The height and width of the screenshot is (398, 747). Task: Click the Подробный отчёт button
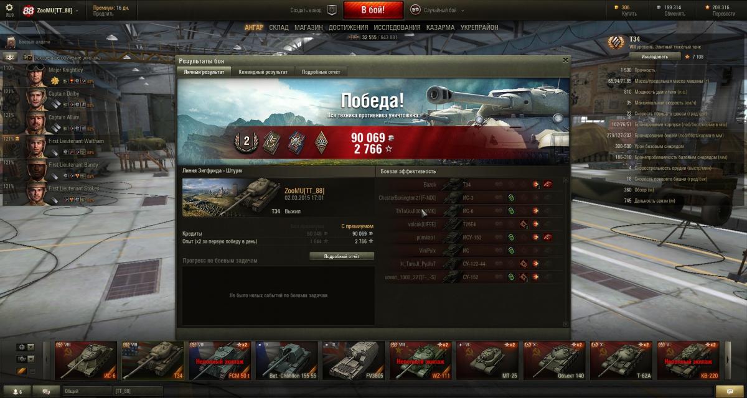(342, 256)
